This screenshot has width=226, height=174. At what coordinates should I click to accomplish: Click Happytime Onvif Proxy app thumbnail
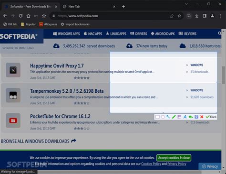point(13,70)
